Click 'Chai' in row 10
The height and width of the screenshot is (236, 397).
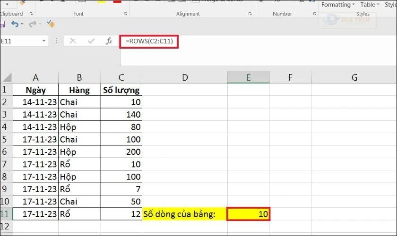pyautogui.click(x=79, y=202)
